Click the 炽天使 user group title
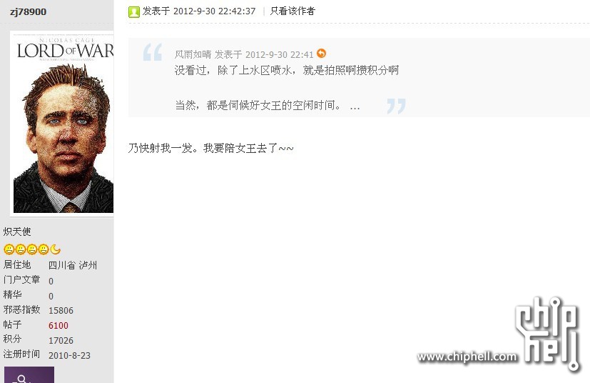Screen dimensions: 590x383 click(17, 232)
